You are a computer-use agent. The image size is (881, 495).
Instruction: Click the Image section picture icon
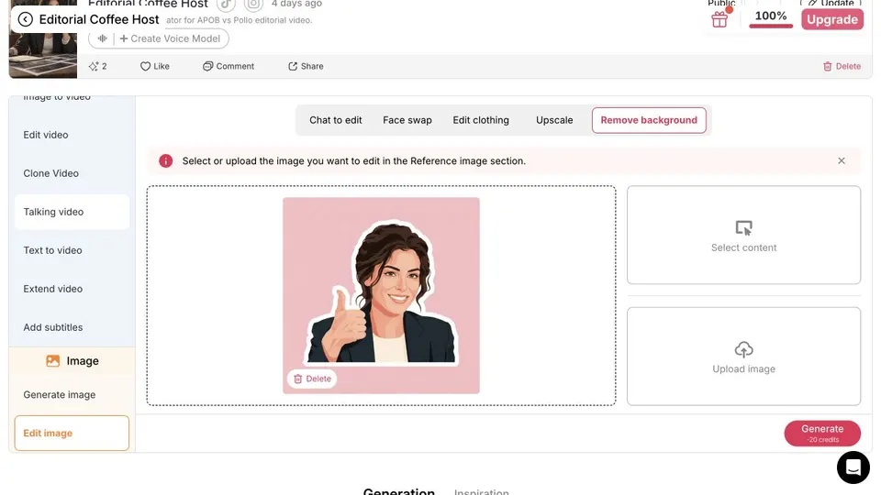pos(53,361)
